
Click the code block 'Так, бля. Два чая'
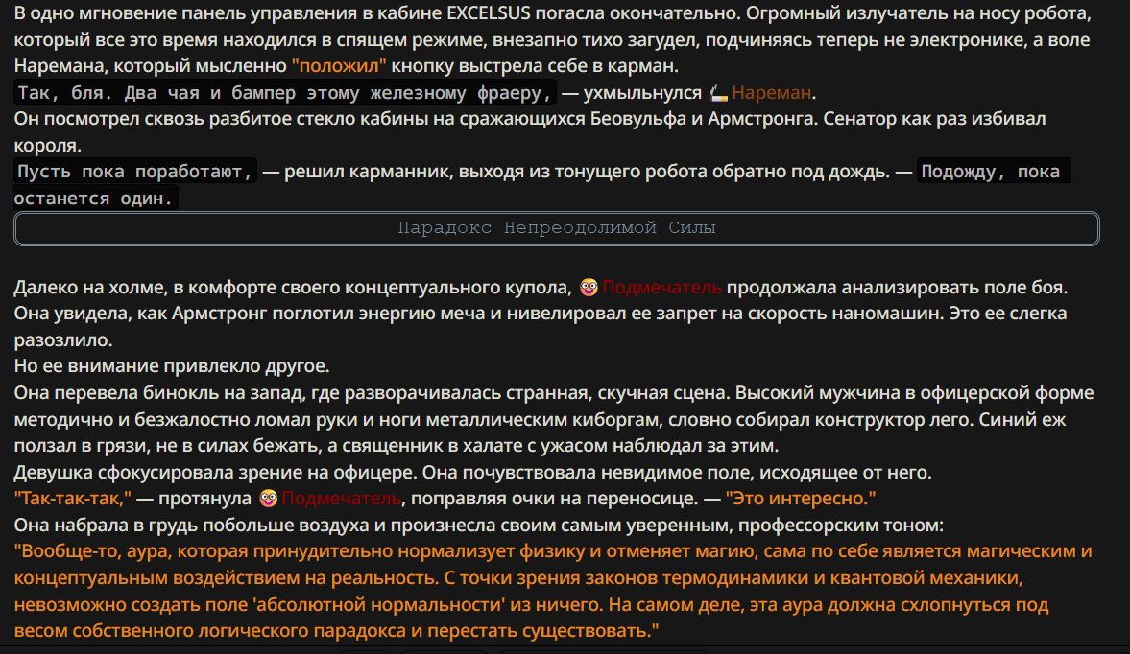click(285, 93)
